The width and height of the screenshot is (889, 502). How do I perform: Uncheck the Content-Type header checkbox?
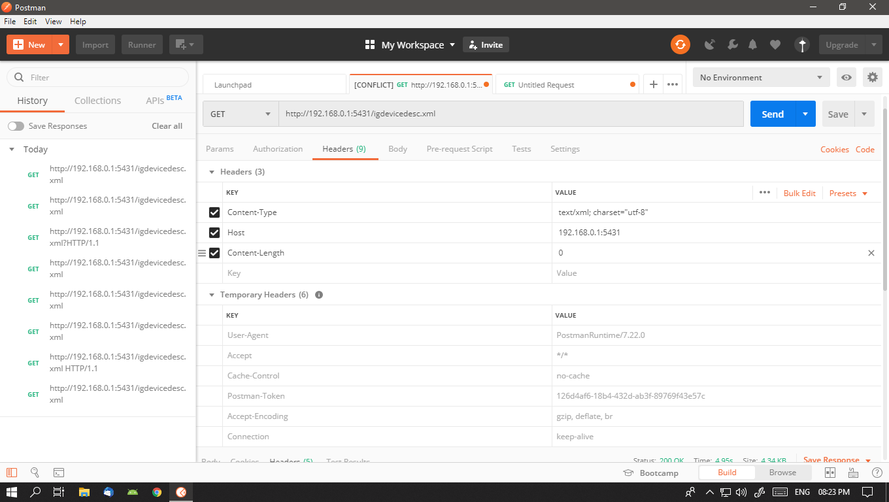[x=214, y=212]
